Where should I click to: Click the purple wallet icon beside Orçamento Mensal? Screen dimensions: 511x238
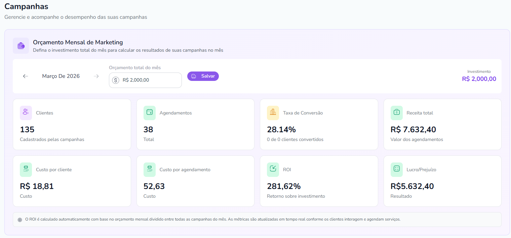click(x=21, y=46)
